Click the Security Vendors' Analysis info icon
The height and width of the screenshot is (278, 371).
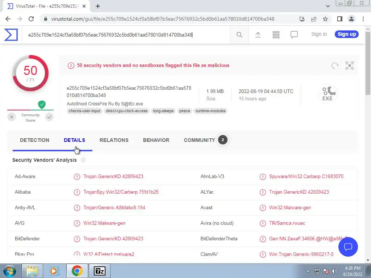pos(83,160)
